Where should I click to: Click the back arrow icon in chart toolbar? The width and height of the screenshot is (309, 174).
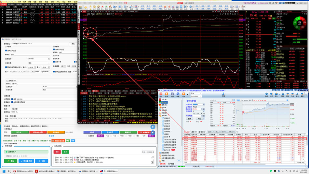point(86,7)
